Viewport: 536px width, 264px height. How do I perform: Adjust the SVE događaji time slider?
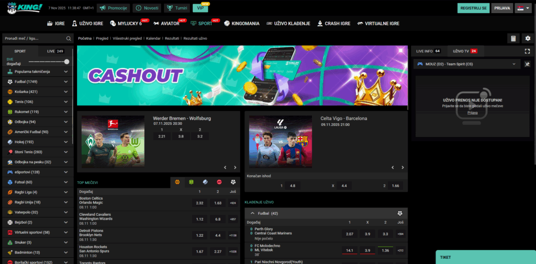[66, 62]
